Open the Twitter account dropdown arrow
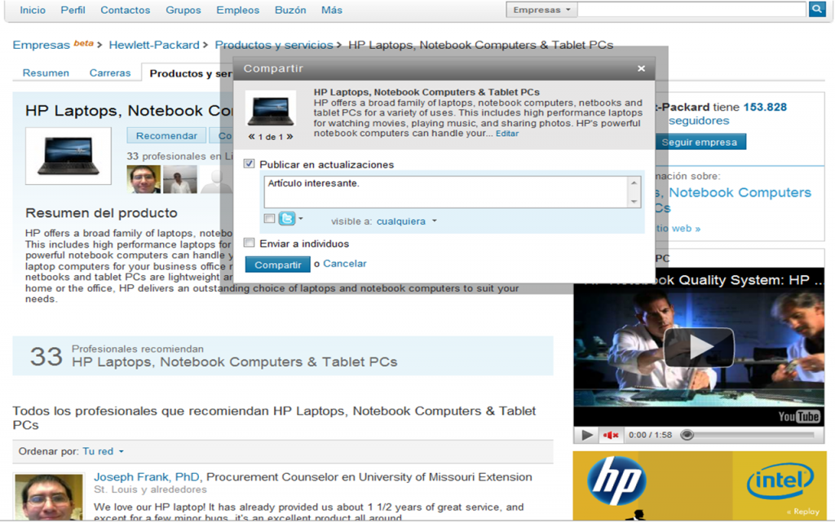This screenshot has height=522, width=835. coord(301,218)
